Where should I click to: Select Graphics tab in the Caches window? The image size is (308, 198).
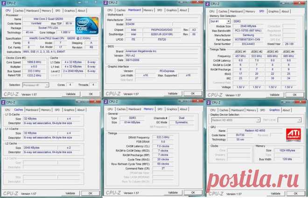point(69,110)
